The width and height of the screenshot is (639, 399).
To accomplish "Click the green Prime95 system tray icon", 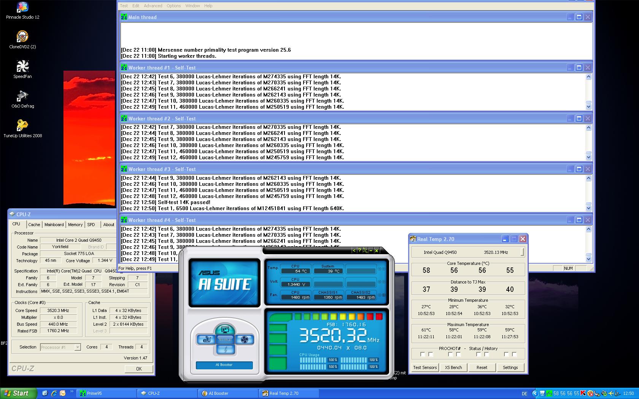I will [x=549, y=393].
